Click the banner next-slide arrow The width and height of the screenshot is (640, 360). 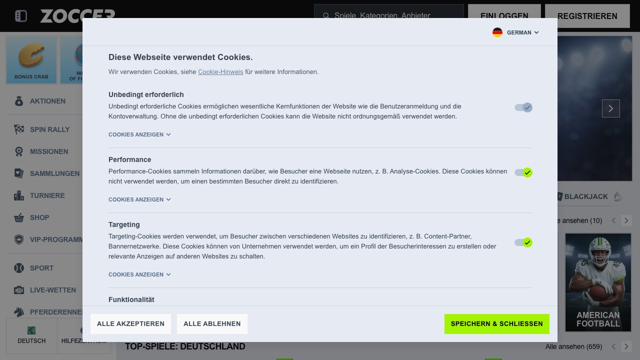(x=611, y=108)
